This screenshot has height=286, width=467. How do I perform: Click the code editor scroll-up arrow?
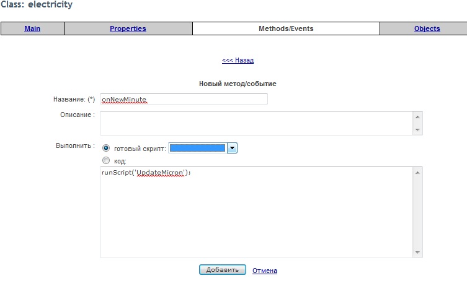tap(418, 172)
